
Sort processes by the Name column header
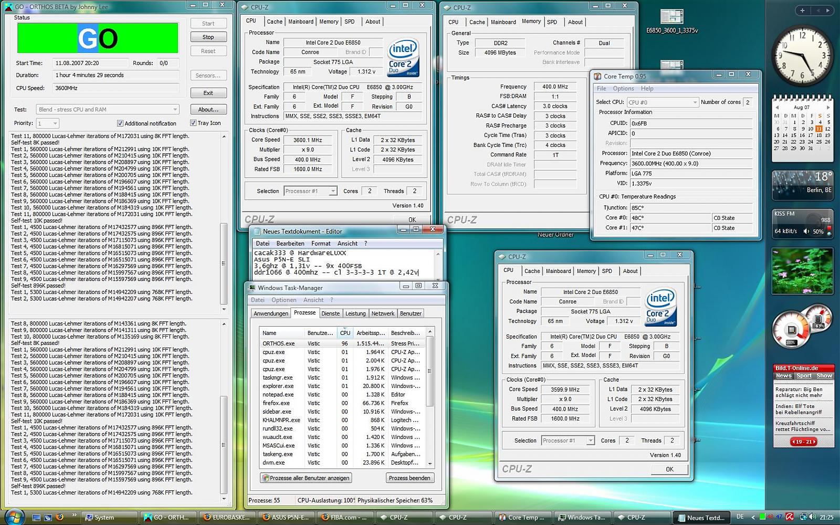(x=282, y=333)
